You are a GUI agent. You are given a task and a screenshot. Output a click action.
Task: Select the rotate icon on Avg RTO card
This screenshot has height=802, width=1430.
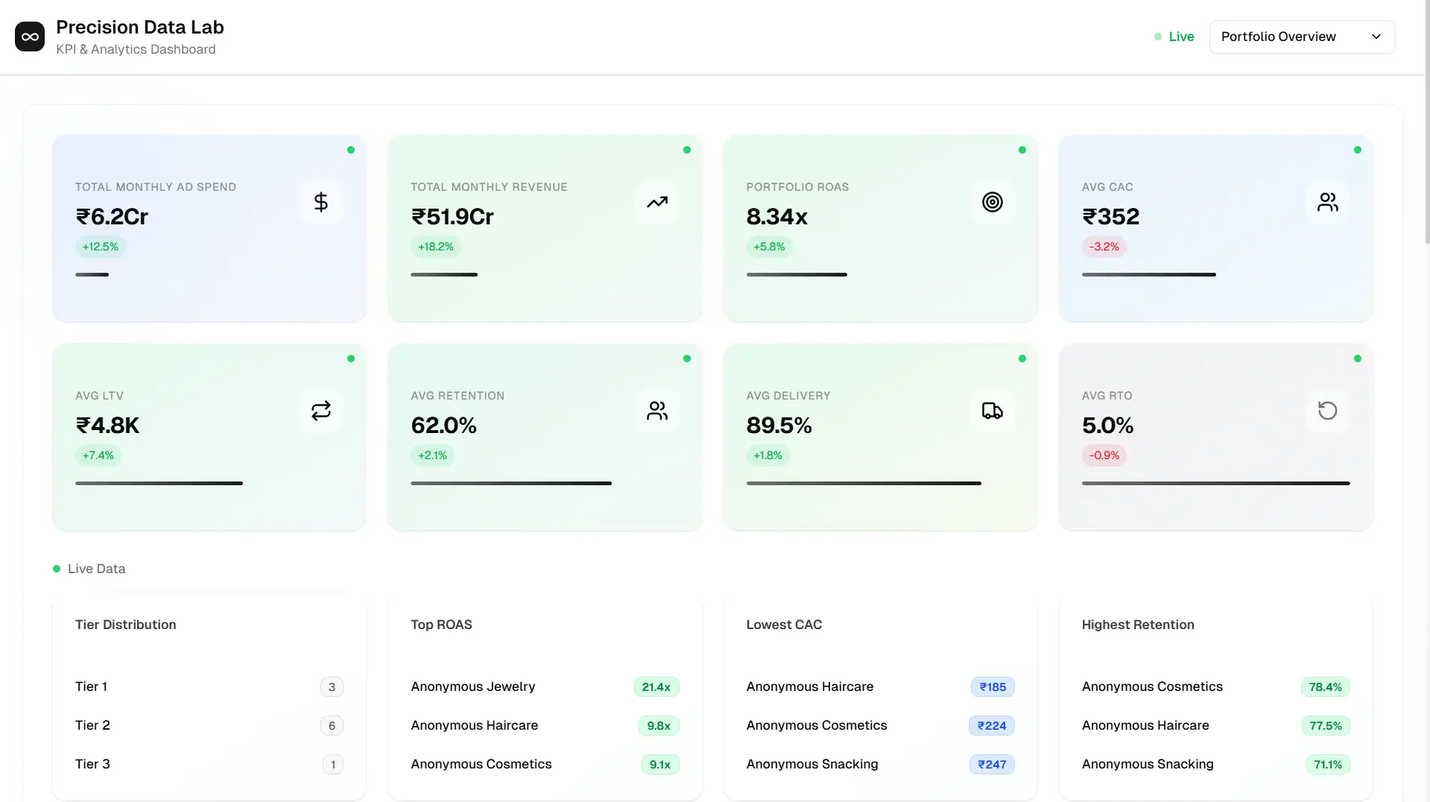(1327, 411)
